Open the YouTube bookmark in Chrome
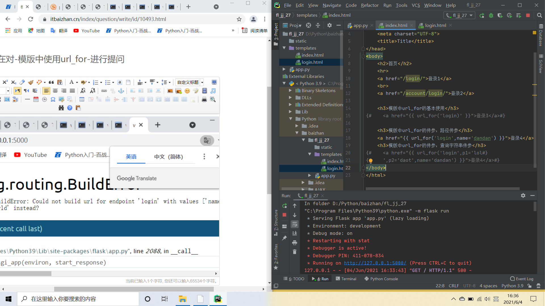 coord(87,31)
